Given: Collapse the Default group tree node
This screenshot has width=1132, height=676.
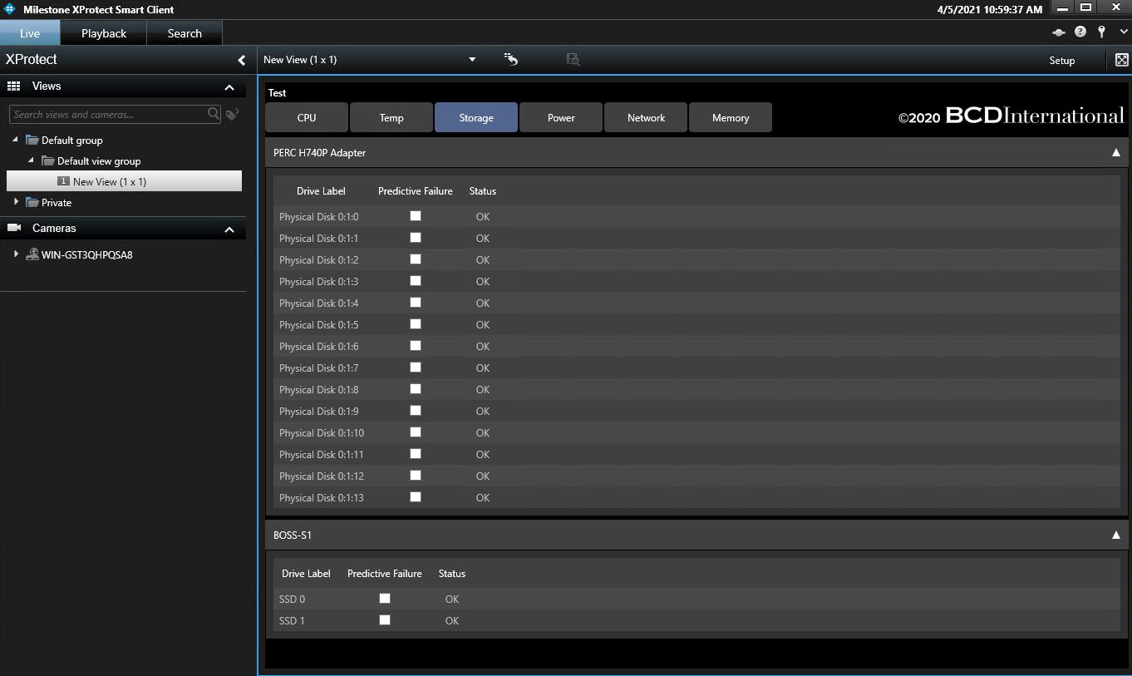Looking at the screenshot, I should [x=16, y=140].
